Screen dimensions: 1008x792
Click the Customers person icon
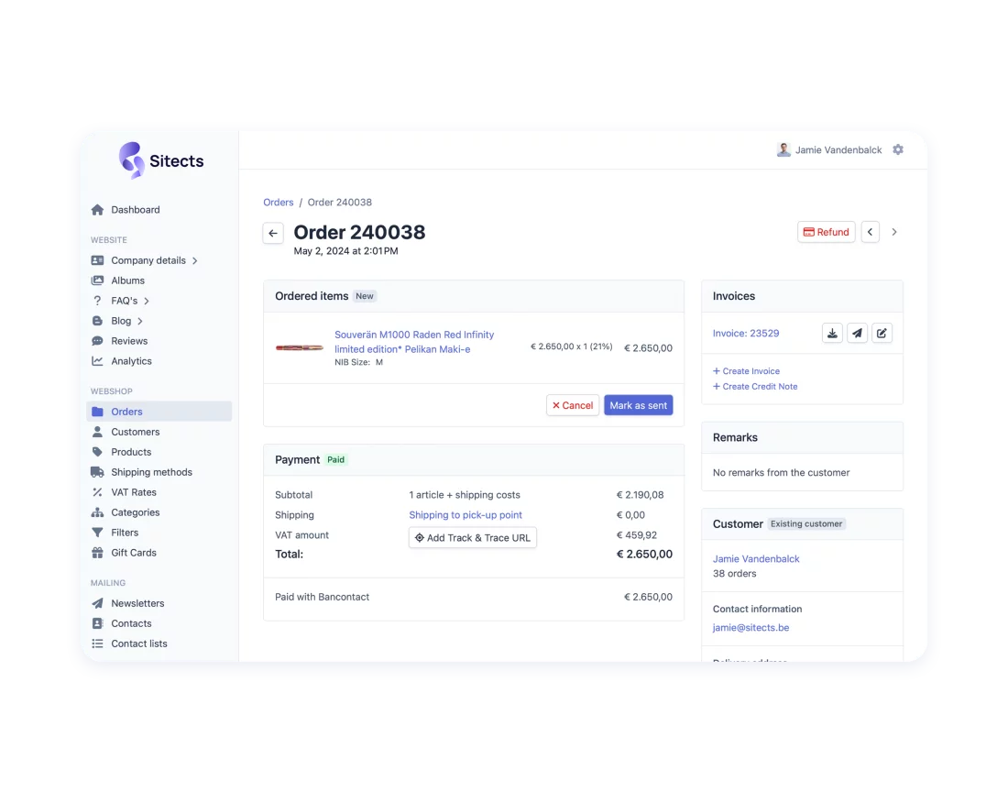(97, 432)
